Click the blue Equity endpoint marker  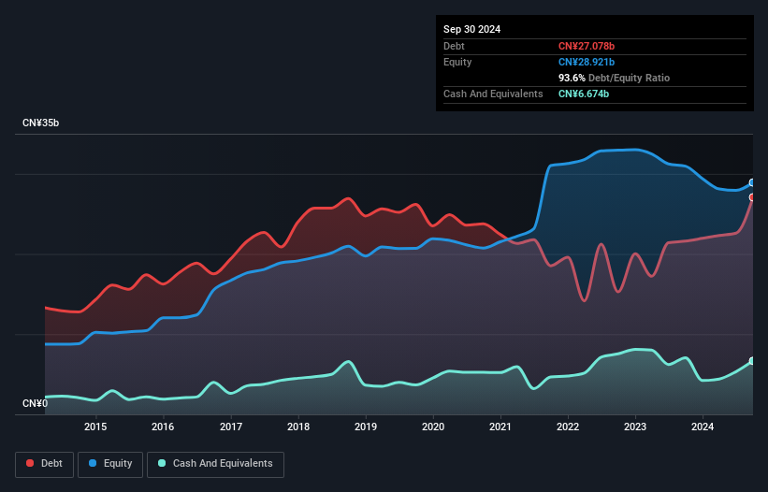(x=752, y=182)
